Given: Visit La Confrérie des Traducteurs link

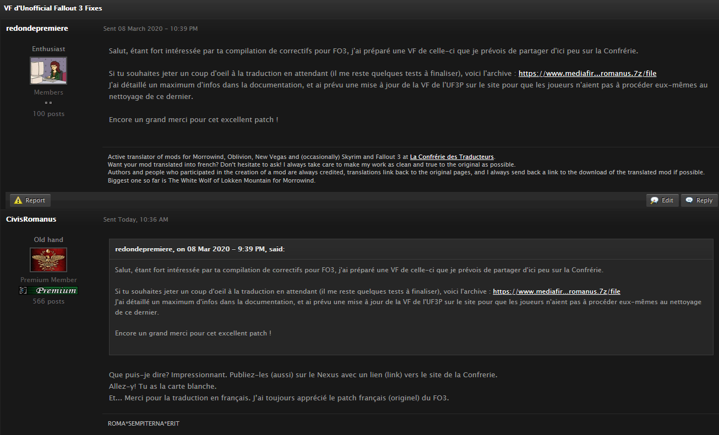Looking at the screenshot, I should pos(452,157).
